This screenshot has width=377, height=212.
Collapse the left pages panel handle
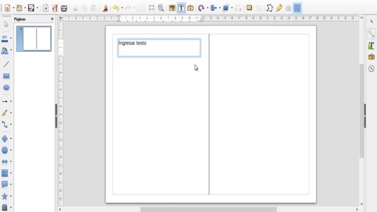tap(57, 116)
